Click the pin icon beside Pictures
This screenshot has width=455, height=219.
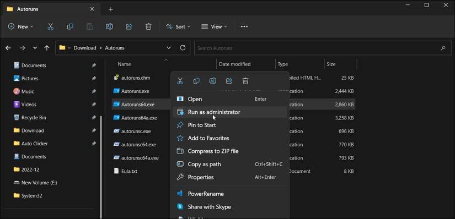click(94, 79)
